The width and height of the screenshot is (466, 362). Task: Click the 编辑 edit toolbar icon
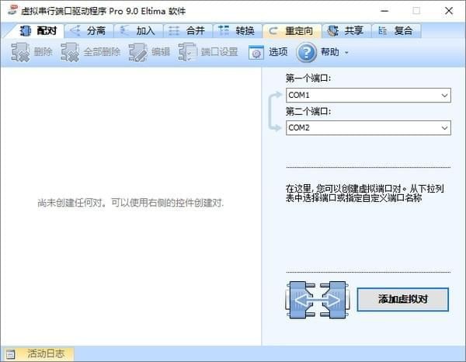pos(138,52)
